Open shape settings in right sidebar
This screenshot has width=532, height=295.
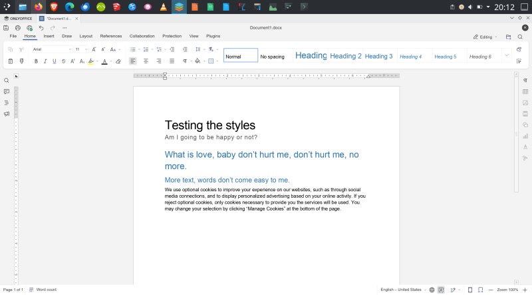tap(525, 125)
